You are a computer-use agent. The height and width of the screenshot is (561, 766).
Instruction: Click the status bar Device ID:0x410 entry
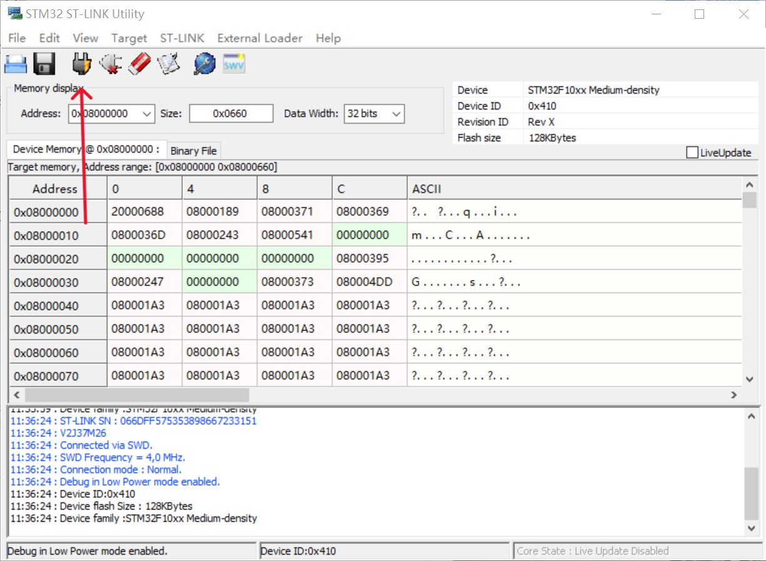click(x=383, y=551)
